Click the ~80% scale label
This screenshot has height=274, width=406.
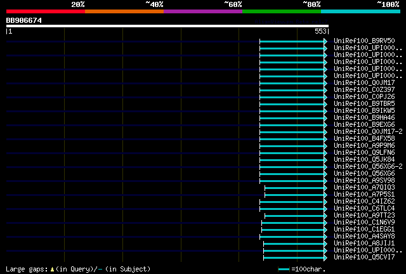pyautogui.click(x=311, y=4)
